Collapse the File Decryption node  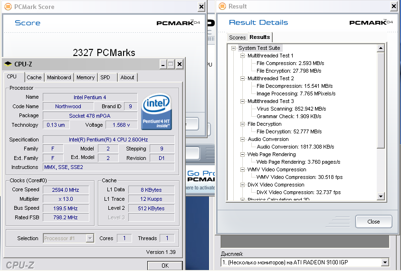coord(242,124)
